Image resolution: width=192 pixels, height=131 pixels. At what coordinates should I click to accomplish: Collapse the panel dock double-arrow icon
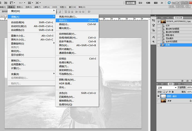point(155,15)
